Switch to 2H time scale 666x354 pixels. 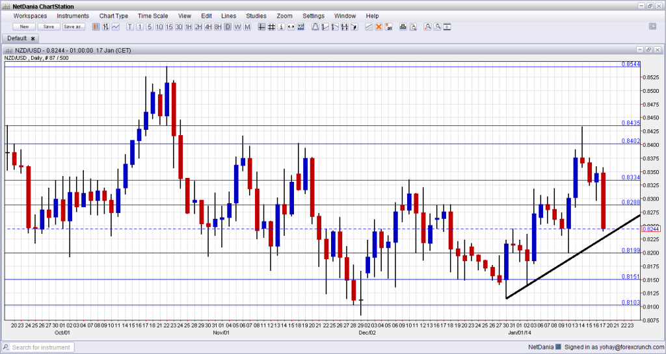(198, 27)
